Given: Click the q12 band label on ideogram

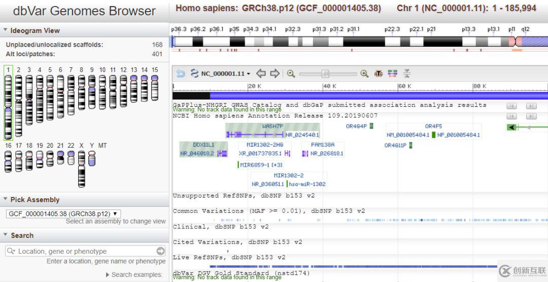Looking at the screenshot, I should pyautogui.click(x=525, y=29).
